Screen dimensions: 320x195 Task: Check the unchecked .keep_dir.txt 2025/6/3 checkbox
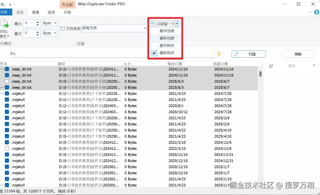[x=7, y=81]
